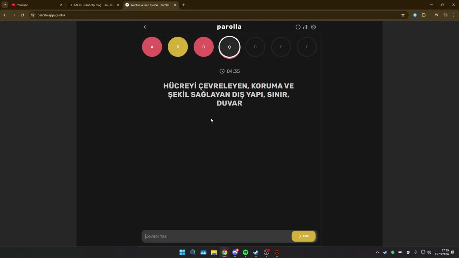Click the 04:35 countdown timer
The width and height of the screenshot is (459, 258).
pyautogui.click(x=229, y=71)
